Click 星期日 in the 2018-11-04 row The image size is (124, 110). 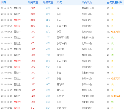[17, 26]
